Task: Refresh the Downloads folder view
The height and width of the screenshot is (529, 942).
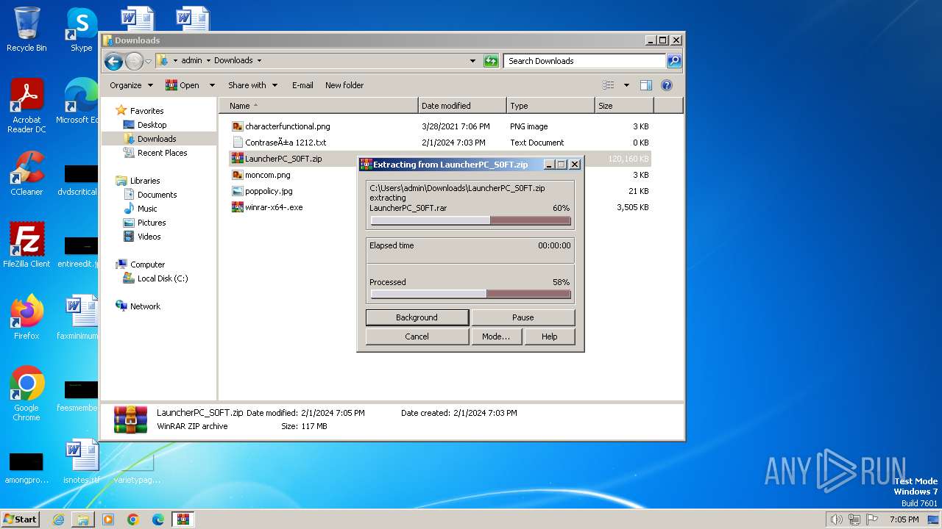Action: tap(491, 61)
